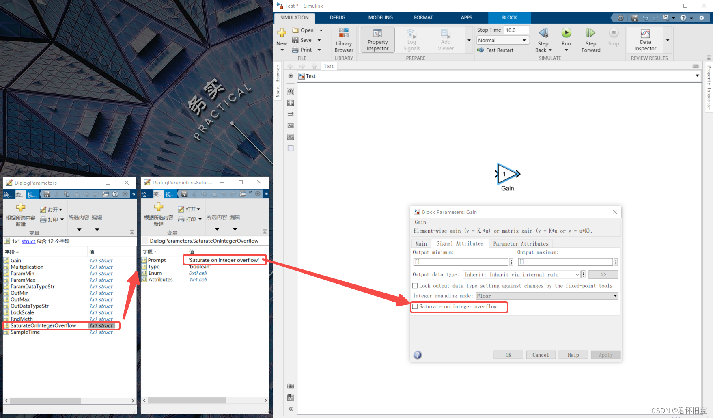Click the Step Forward icon
Image resolution: width=713 pixels, height=418 pixels.
(x=590, y=33)
